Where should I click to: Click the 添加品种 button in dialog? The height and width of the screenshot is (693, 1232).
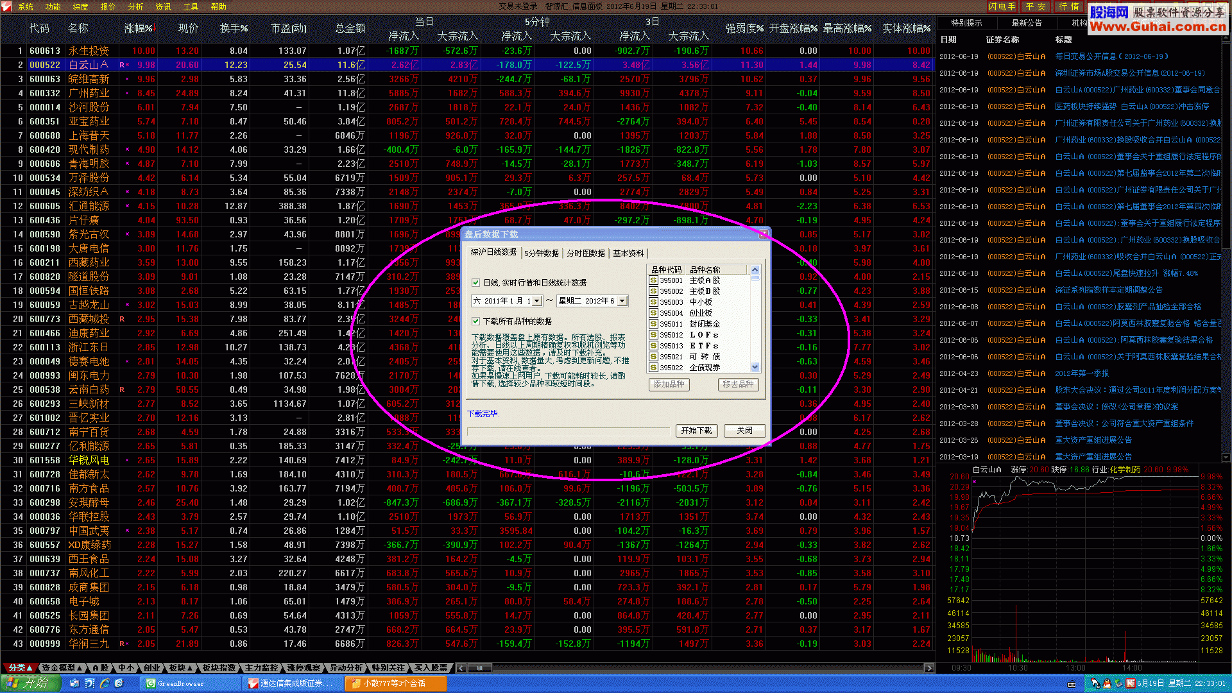pyautogui.click(x=667, y=384)
